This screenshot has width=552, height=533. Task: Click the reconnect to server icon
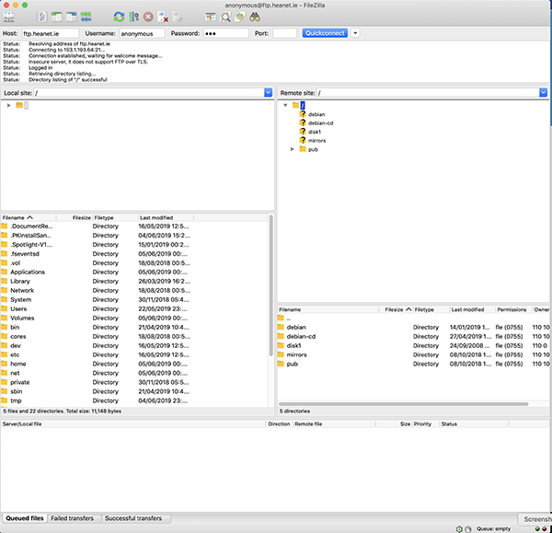click(178, 17)
